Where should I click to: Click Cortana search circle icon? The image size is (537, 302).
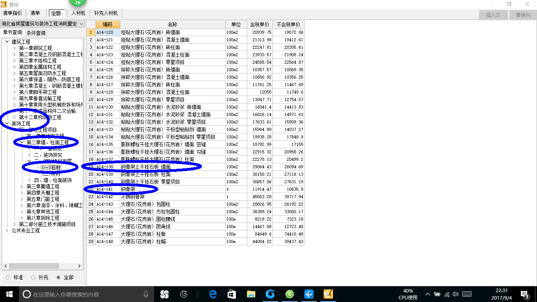click(27, 294)
